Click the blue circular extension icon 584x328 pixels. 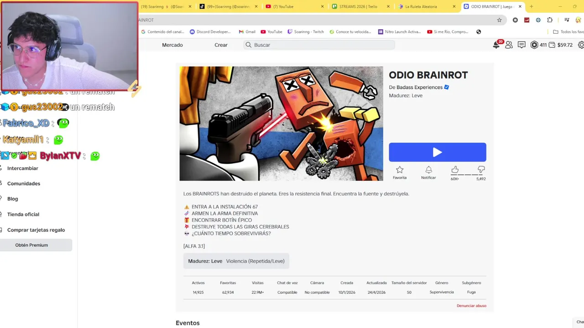pos(538,20)
